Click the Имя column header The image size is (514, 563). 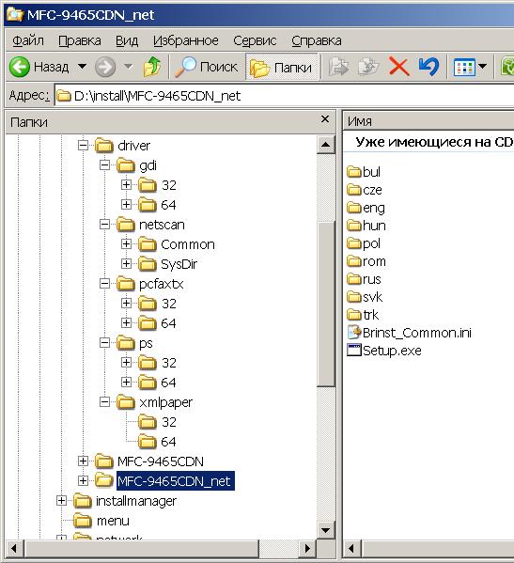tap(428, 121)
